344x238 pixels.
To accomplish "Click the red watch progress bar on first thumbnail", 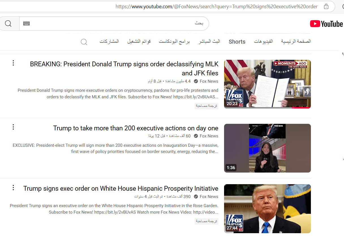I will tap(301, 108).
